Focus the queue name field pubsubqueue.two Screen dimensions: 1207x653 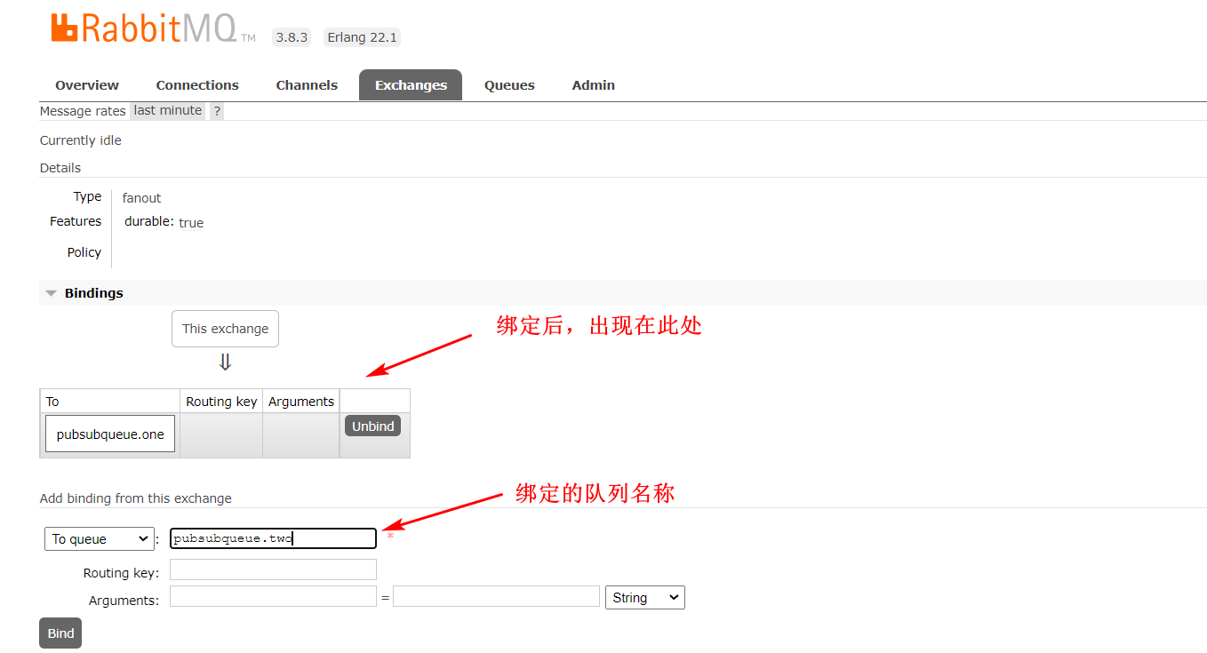[273, 538]
